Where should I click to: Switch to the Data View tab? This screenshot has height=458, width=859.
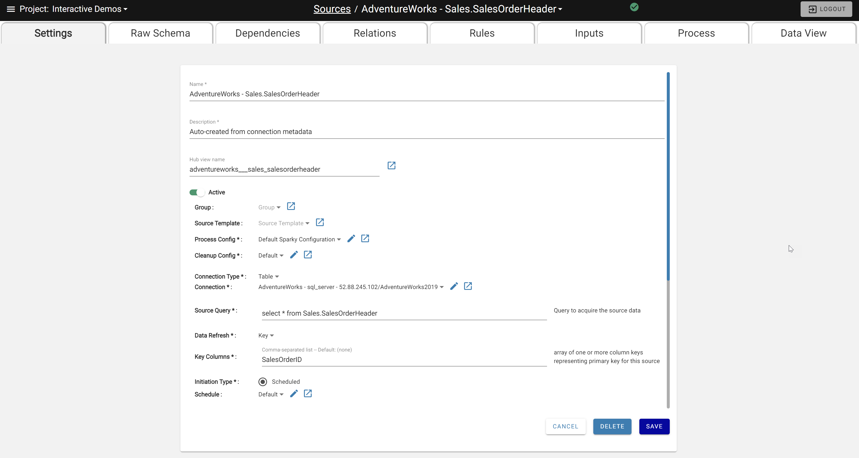pyautogui.click(x=804, y=33)
